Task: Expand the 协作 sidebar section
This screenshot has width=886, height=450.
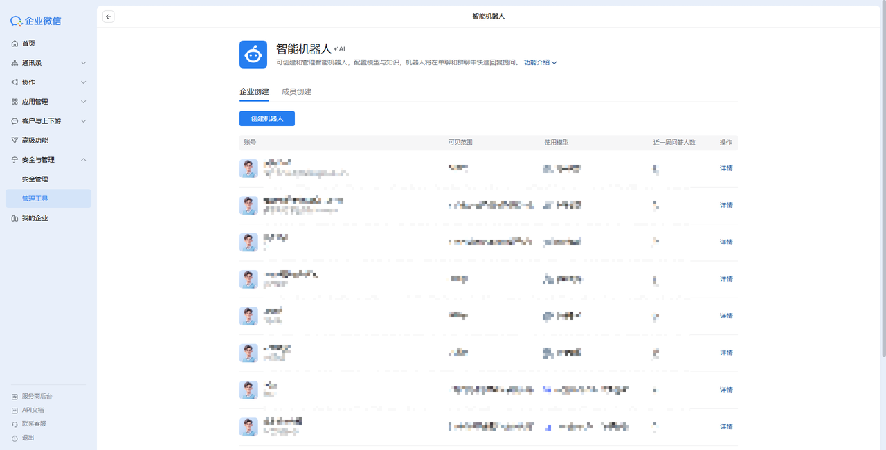Action: (x=83, y=82)
